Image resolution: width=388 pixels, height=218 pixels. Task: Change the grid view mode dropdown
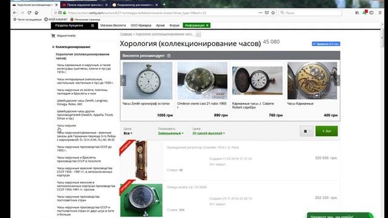(x=307, y=131)
